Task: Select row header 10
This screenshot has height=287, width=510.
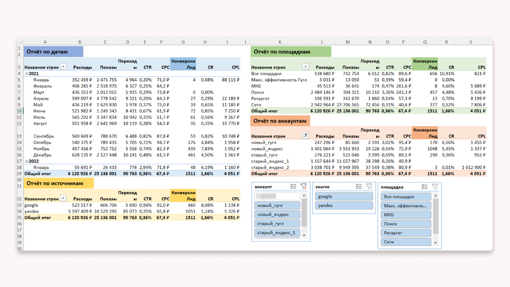Action: (x=20, y=111)
